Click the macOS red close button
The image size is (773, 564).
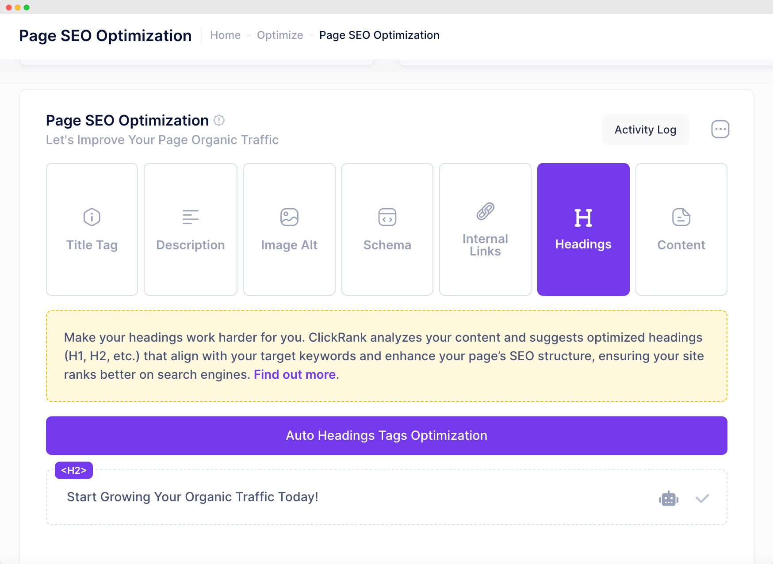tap(9, 8)
